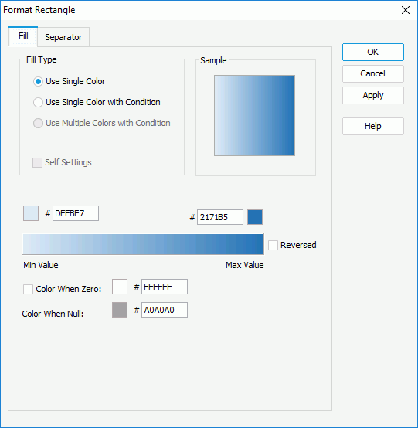Cancel the Format Rectangle dialog
The image size is (418, 428).
point(373,73)
